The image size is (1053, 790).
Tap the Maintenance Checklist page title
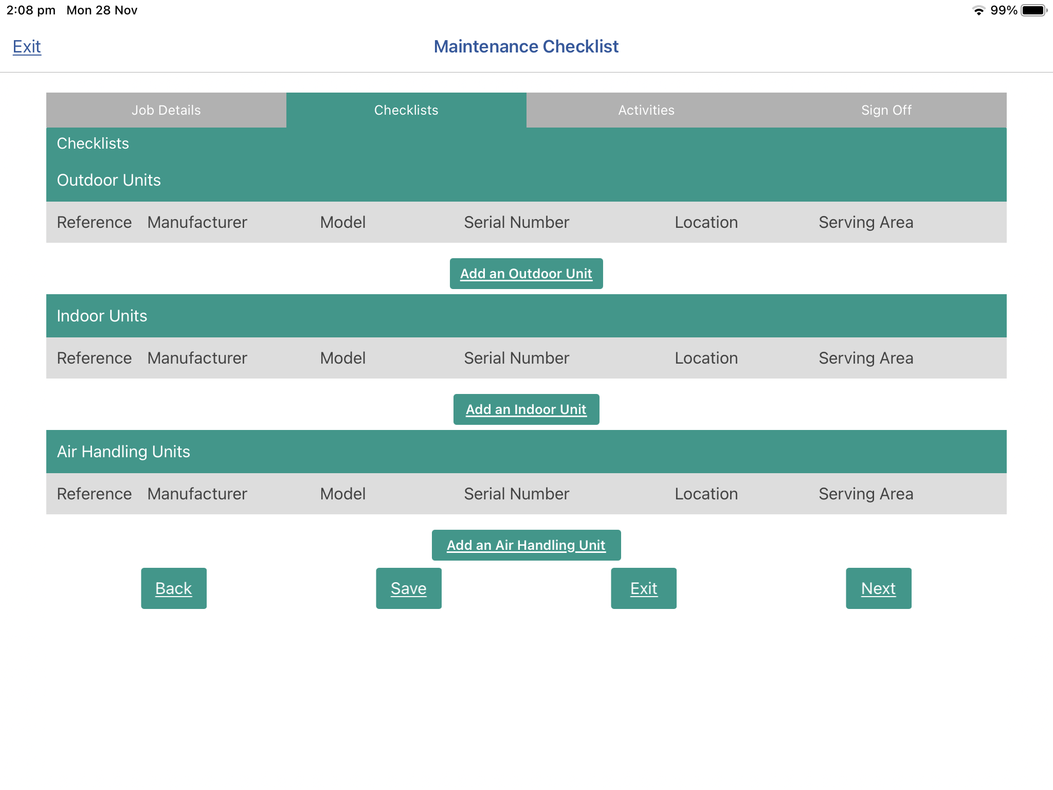click(526, 47)
